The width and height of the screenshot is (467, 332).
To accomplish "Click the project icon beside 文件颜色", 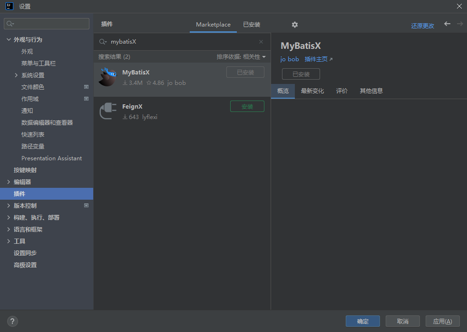I will (87, 87).
